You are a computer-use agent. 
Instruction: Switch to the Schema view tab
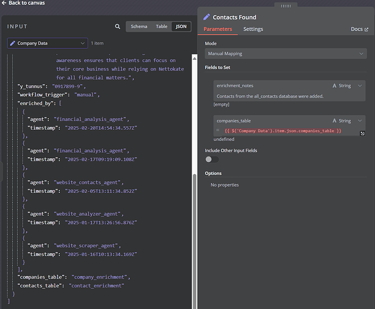coord(139,27)
